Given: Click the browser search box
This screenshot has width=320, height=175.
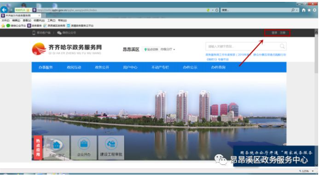Looking at the screenshot, I should coord(256,10).
